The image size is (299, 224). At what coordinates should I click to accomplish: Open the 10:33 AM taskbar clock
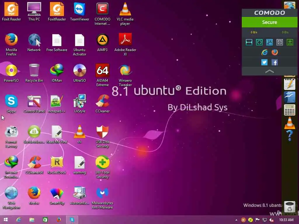tap(286, 220)
